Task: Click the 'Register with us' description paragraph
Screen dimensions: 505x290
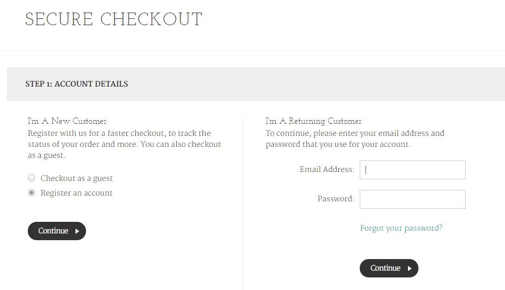Action: coord(124,144)
